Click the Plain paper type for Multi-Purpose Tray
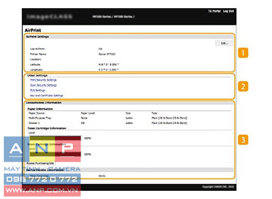The image size is (272, 199). [169, 118]
